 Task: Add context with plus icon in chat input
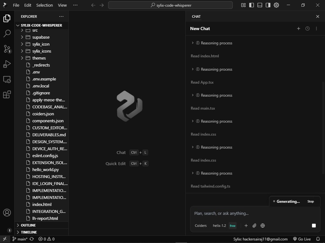click(246, 226)
